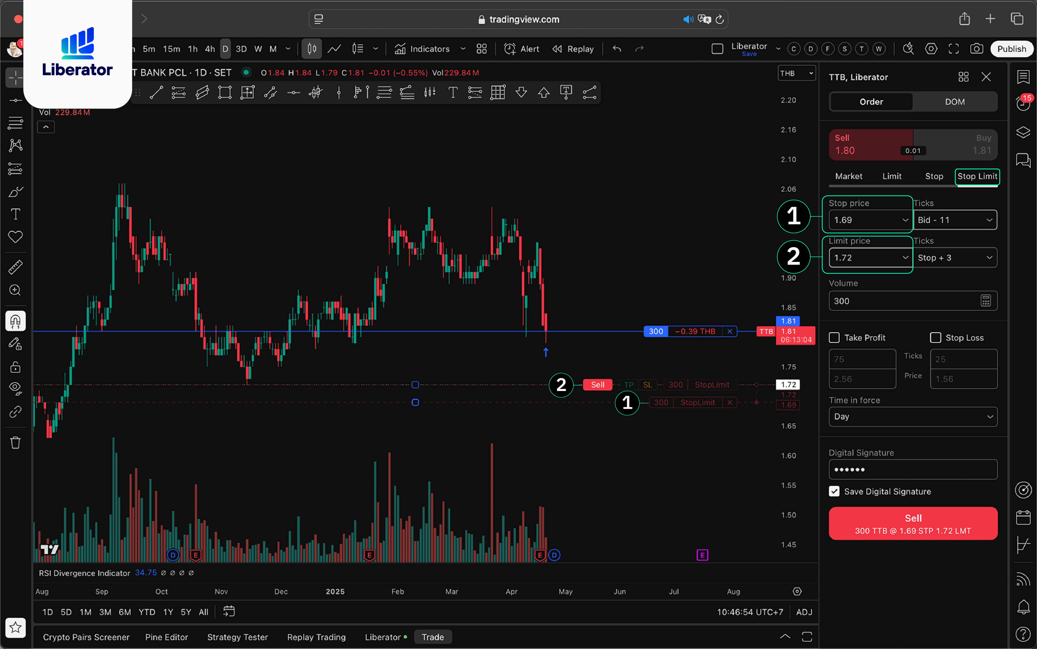This screenshot has width=1037, height=649.
Task: Select the ruler measure tool
Action: click(x=16, y=267)
